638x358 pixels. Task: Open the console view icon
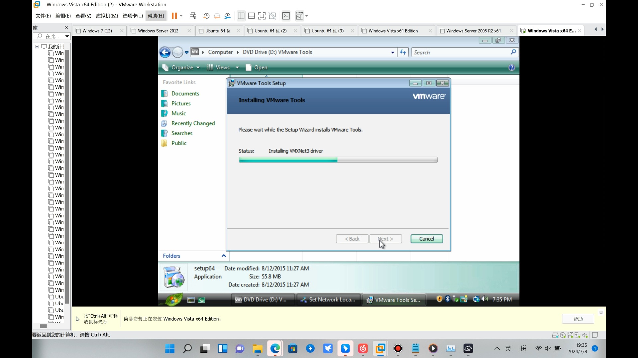pyautogui.click(x=286, y=16)
